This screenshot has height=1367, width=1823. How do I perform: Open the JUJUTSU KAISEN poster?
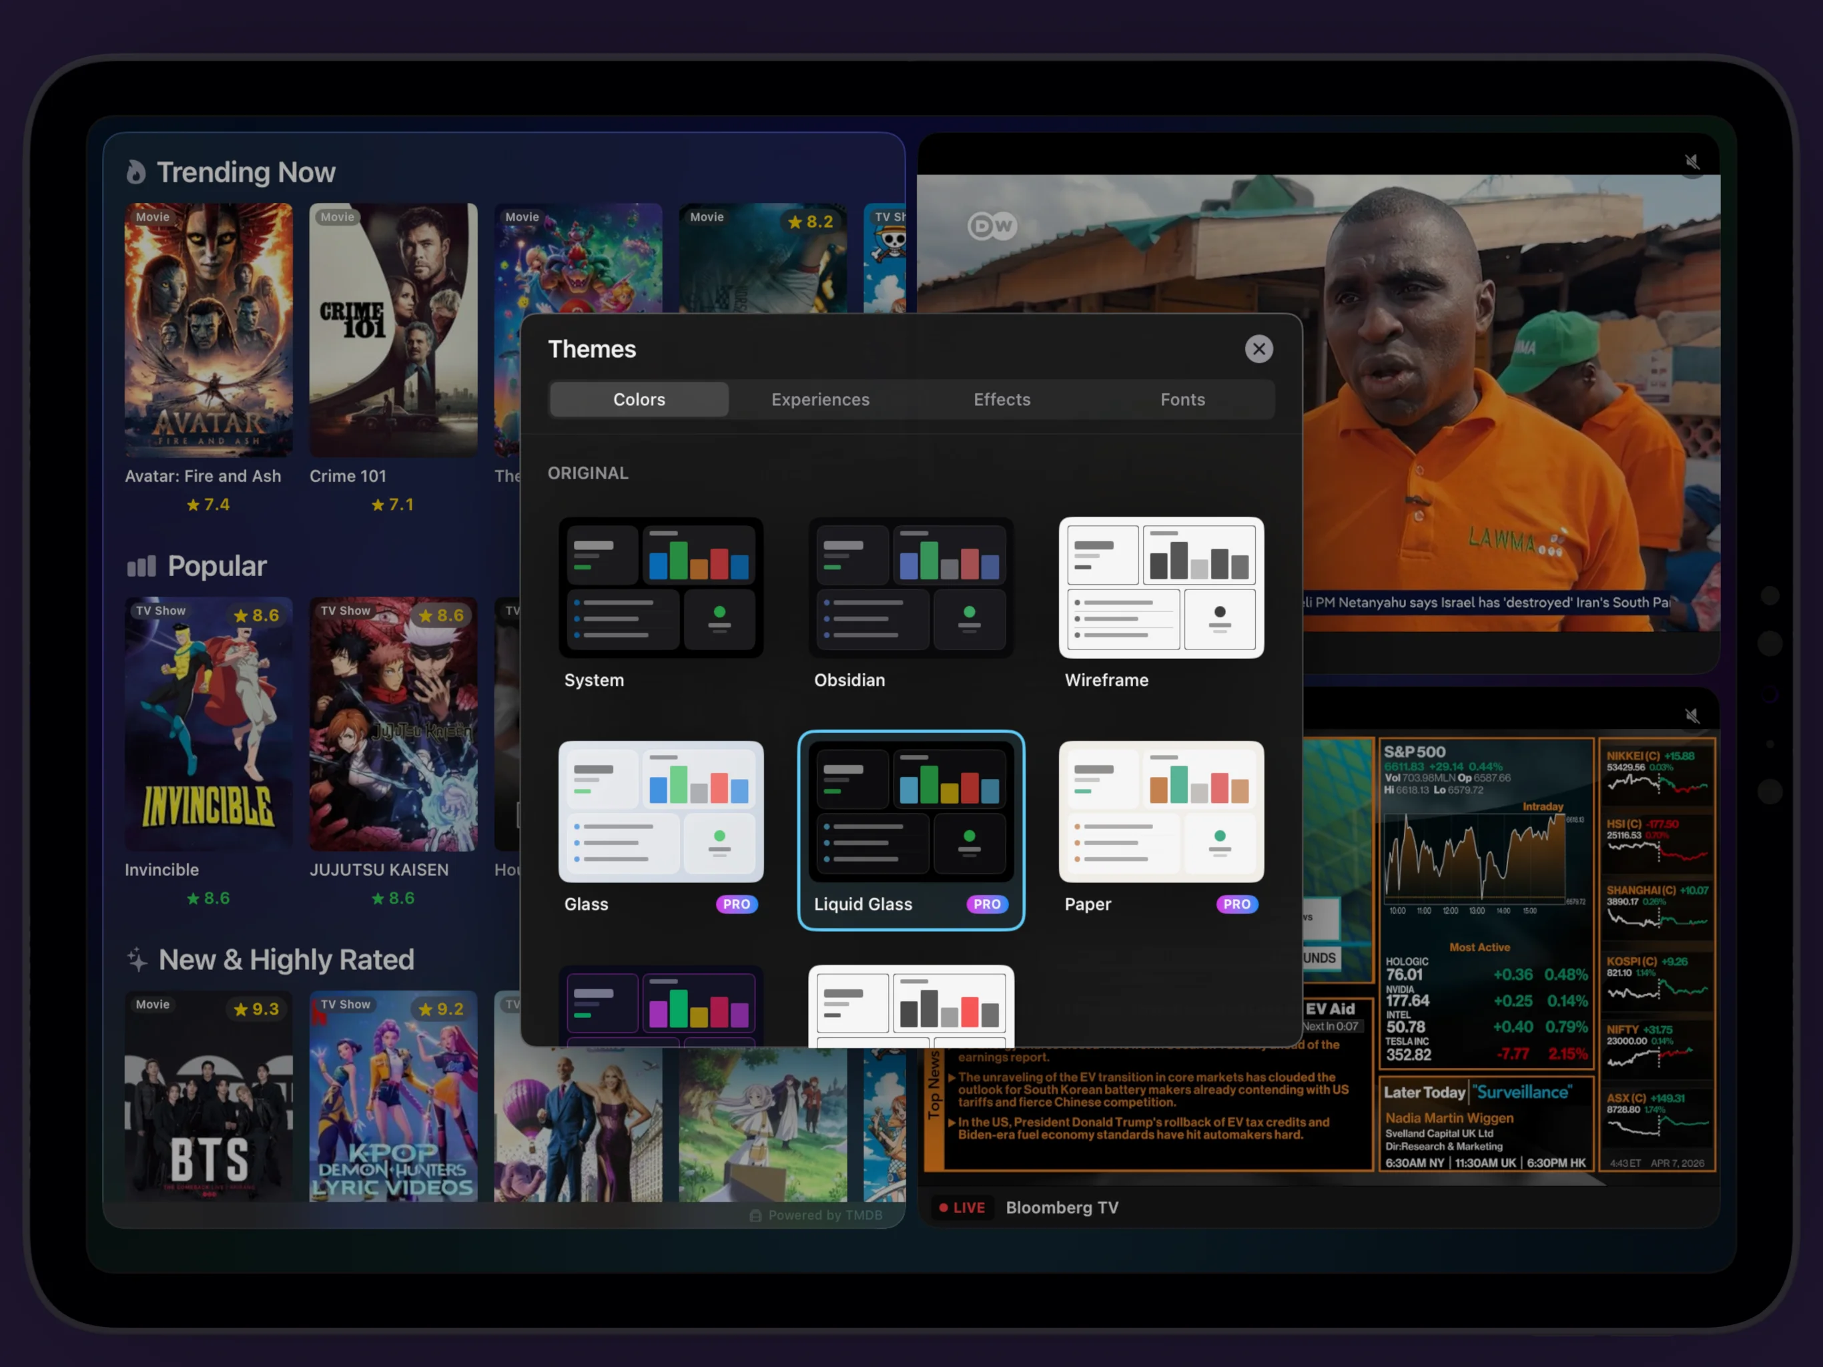click(393, 723)
